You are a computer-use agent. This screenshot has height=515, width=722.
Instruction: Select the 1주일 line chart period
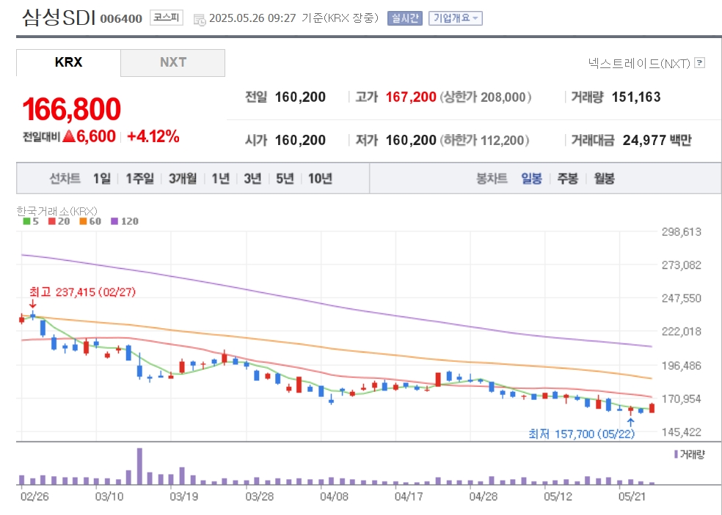(140, 179)
